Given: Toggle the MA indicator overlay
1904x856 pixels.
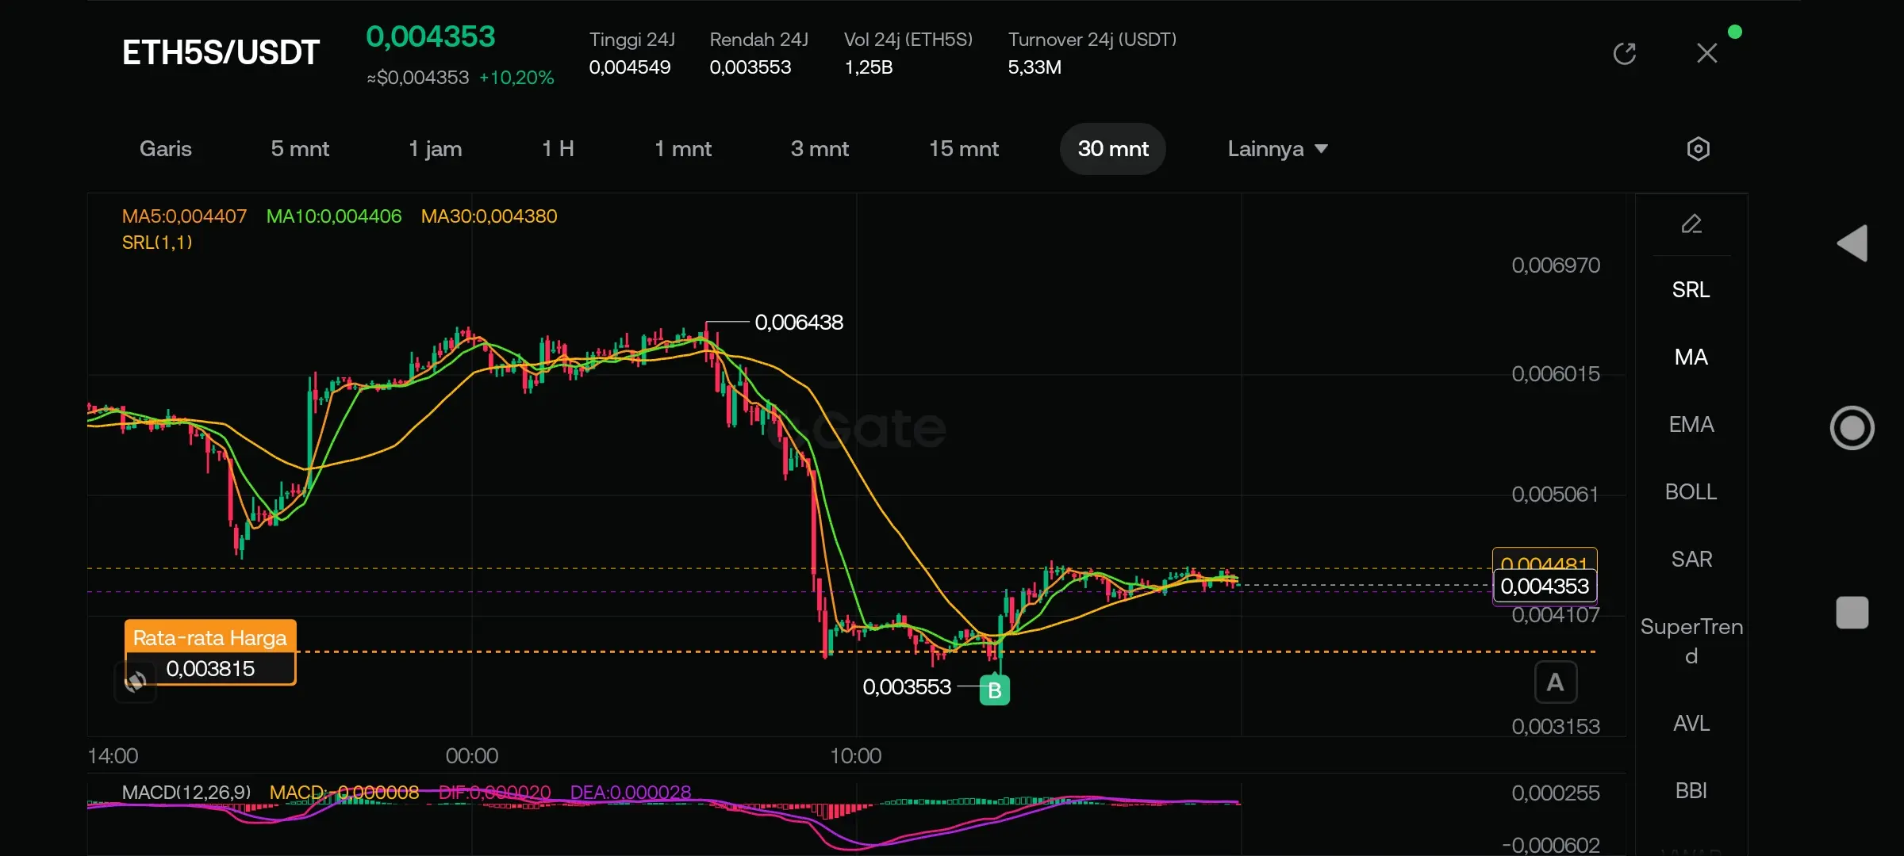Looking at the screenshot, I should (x=1691, y=357).
